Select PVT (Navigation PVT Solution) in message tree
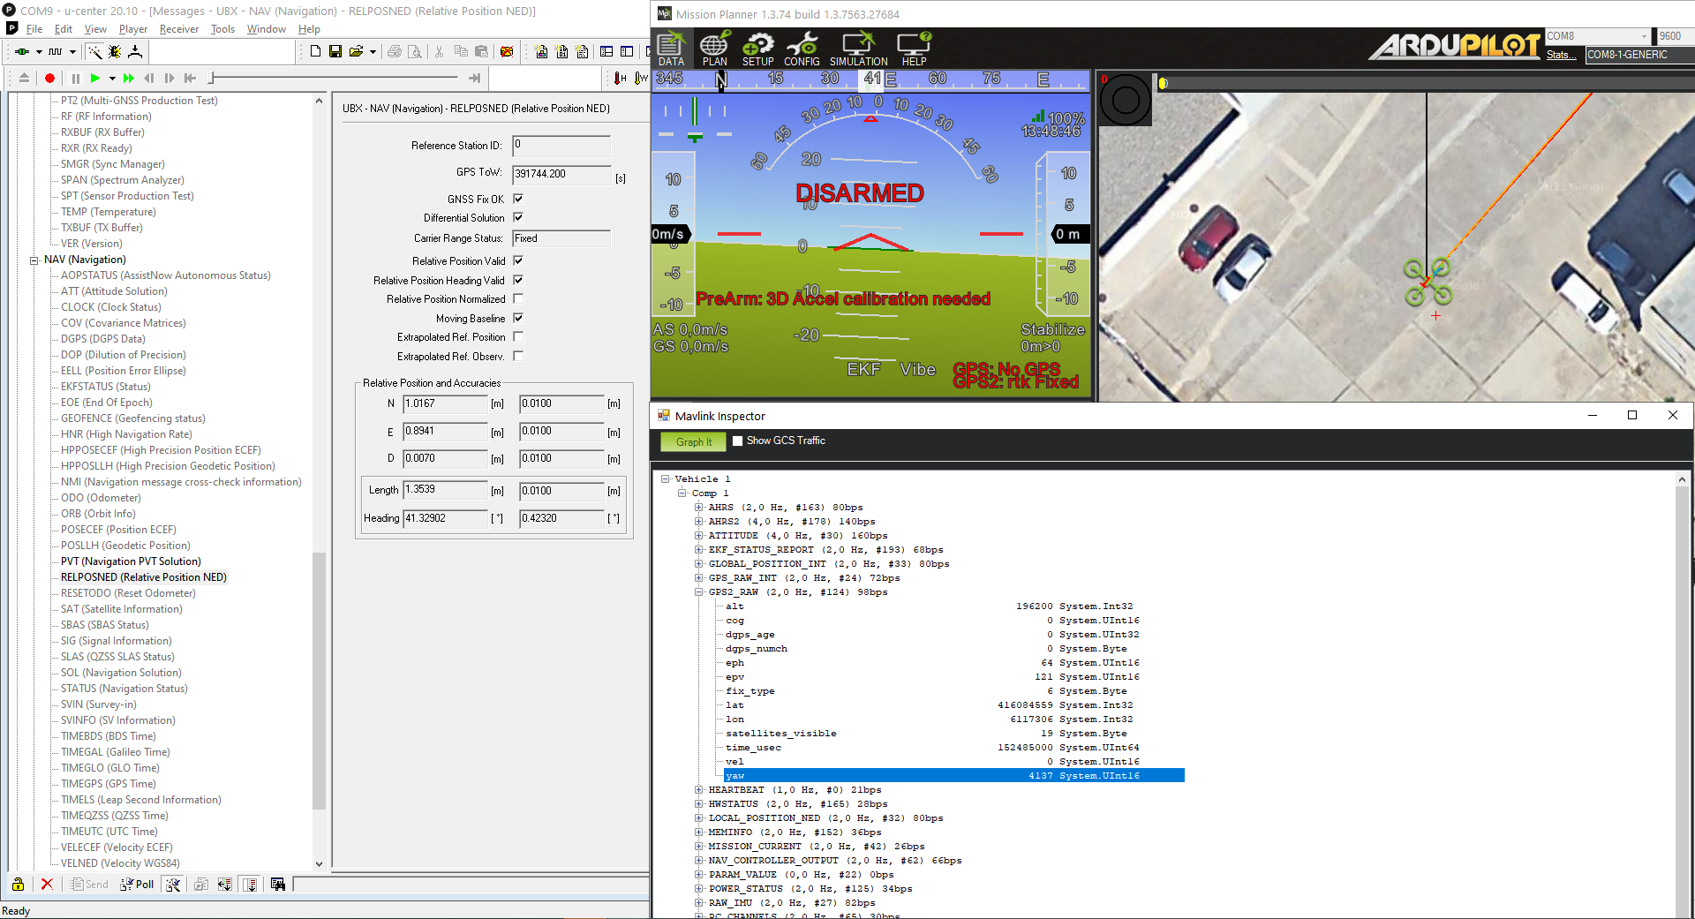Image resolution: width=1695 pixels, height=919 pixels. [x=131, y=561]
